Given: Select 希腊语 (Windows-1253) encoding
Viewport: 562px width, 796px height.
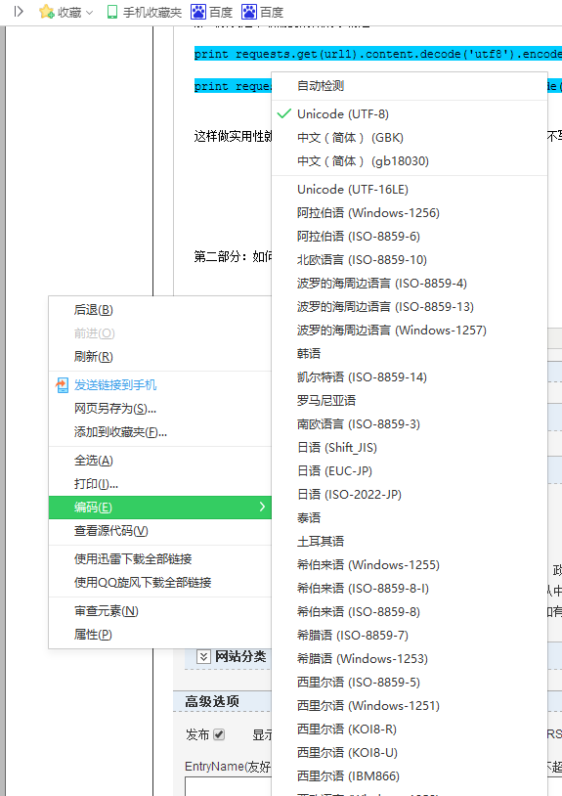Looking at the screenshot, I should 410,658.
